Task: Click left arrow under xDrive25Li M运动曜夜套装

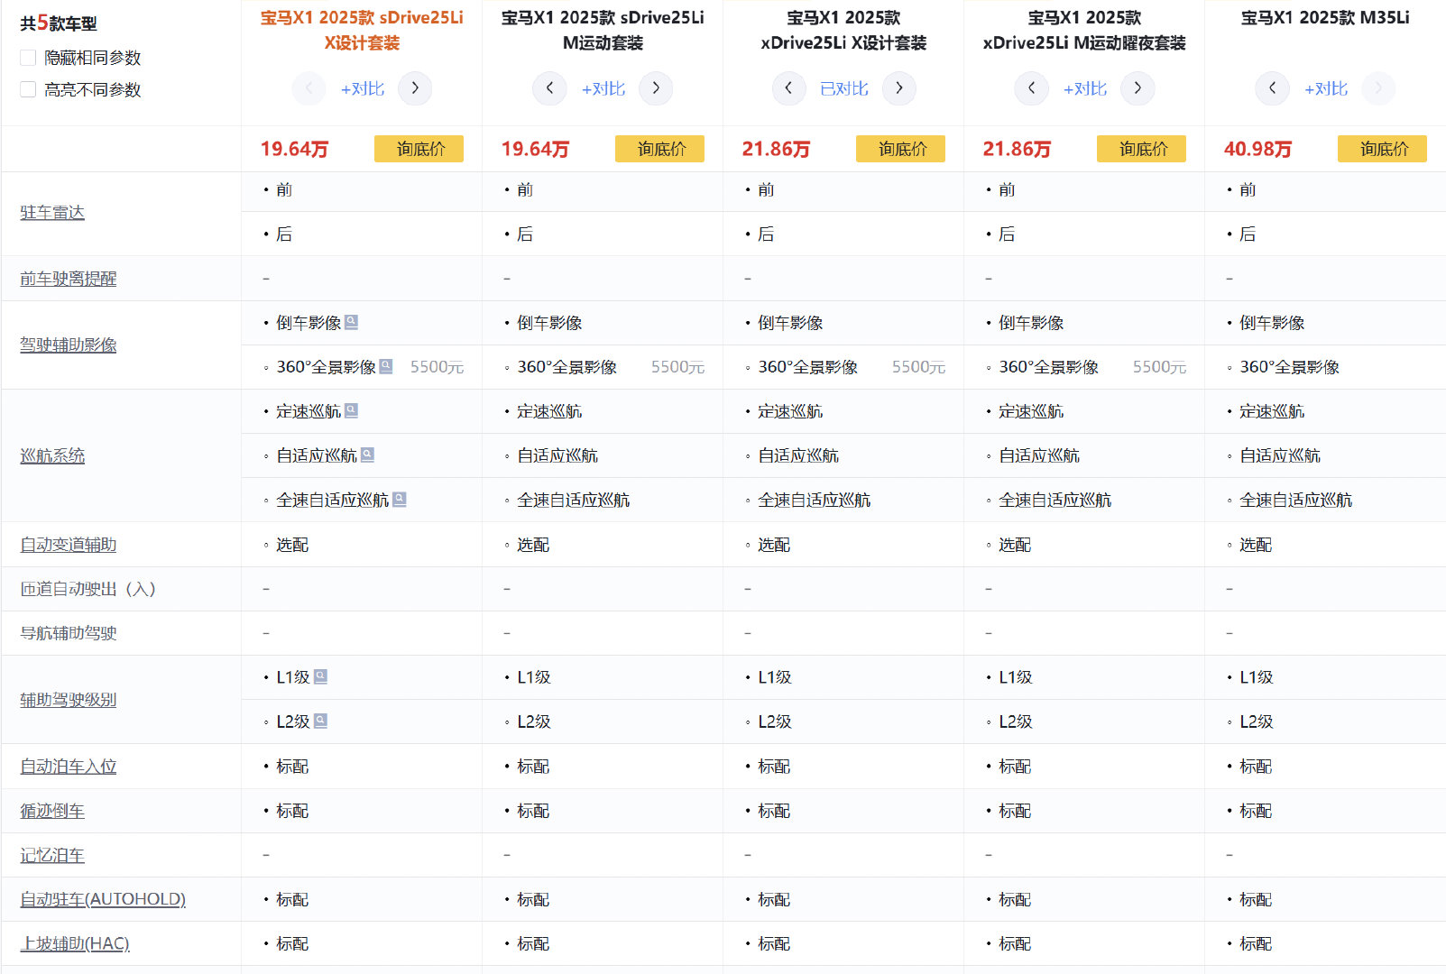Action: click(1032, 88)
